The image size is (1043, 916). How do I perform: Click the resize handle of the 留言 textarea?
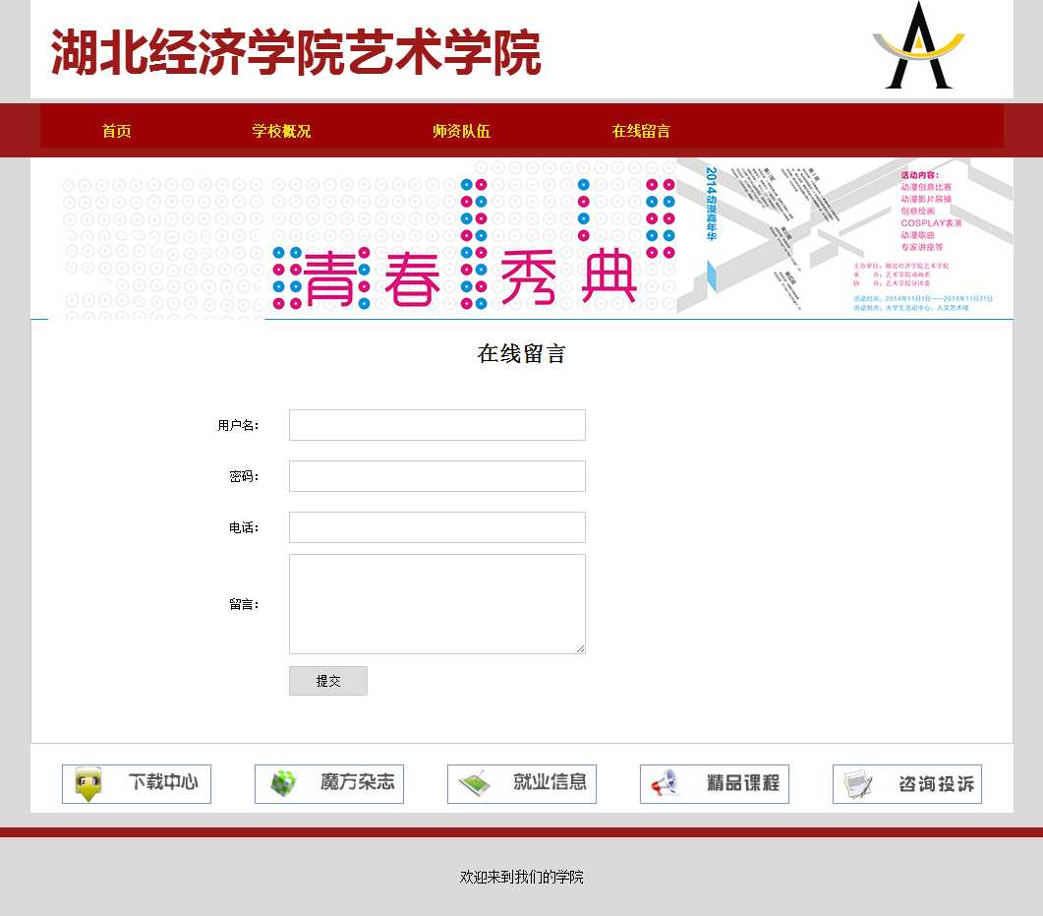[581, 648]
